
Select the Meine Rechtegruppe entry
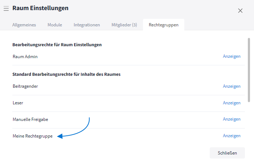coord(33,136)
